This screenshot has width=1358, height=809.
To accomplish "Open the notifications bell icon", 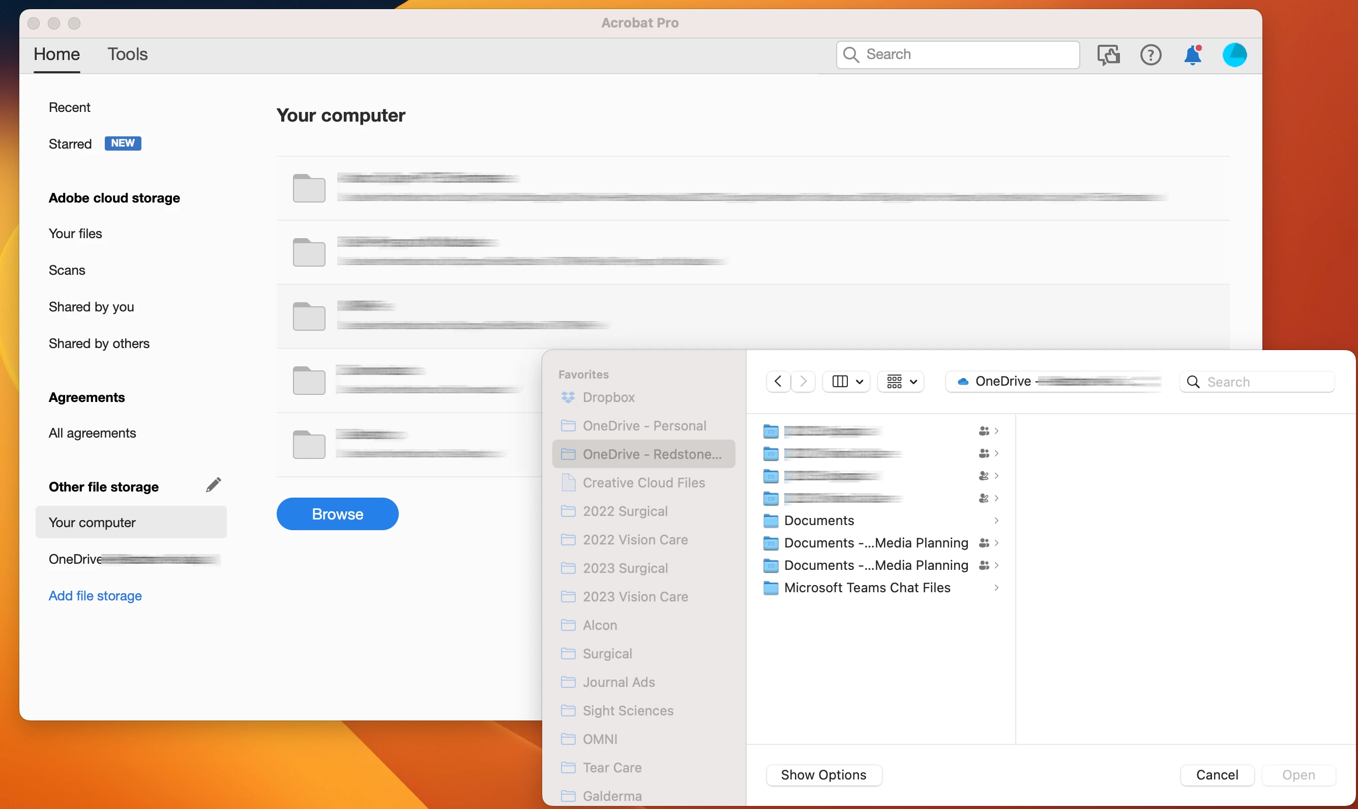I will [x=1192, y=55].
